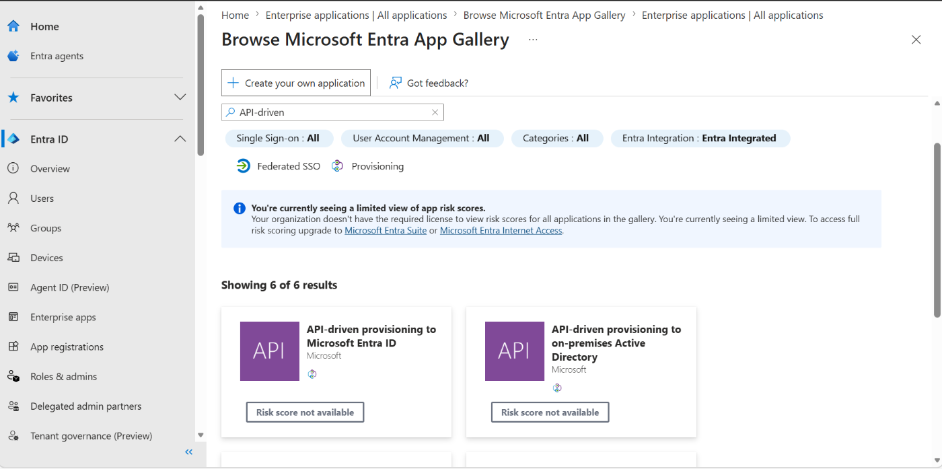Open the Single Sign-on filter
942x469 pixels.
(x=278, y=138)
